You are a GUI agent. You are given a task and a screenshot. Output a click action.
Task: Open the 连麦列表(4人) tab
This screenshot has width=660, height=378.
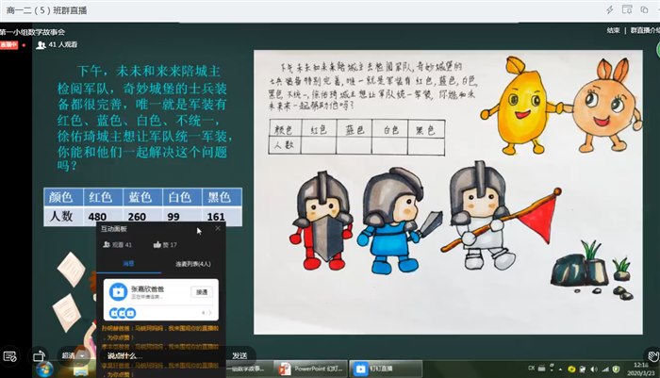(191, 265)
